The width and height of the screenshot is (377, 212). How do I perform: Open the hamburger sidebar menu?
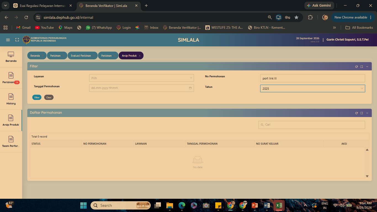click(x=8, y=40)
